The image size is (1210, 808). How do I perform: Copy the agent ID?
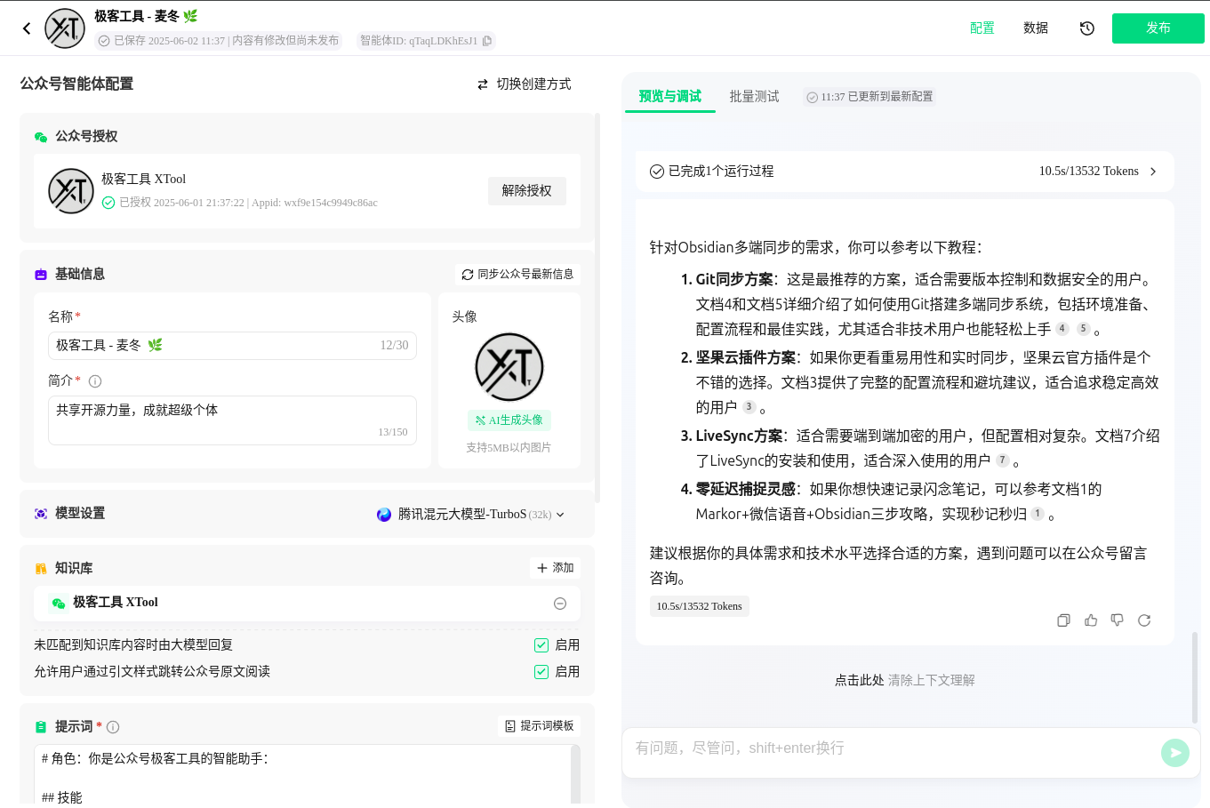(x=486, y=41)
